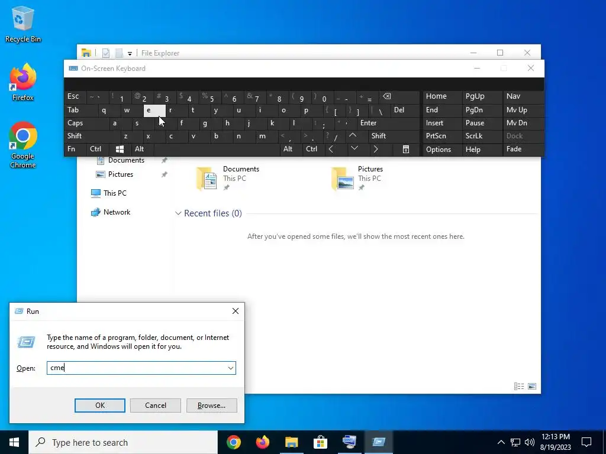Open Chrome from the taskbar
Image resolution: width=606 pixels, height=454 pixels.
pos(234,442)
